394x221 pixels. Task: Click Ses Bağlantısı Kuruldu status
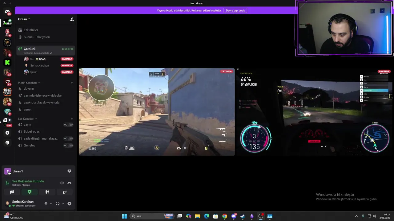28,181
